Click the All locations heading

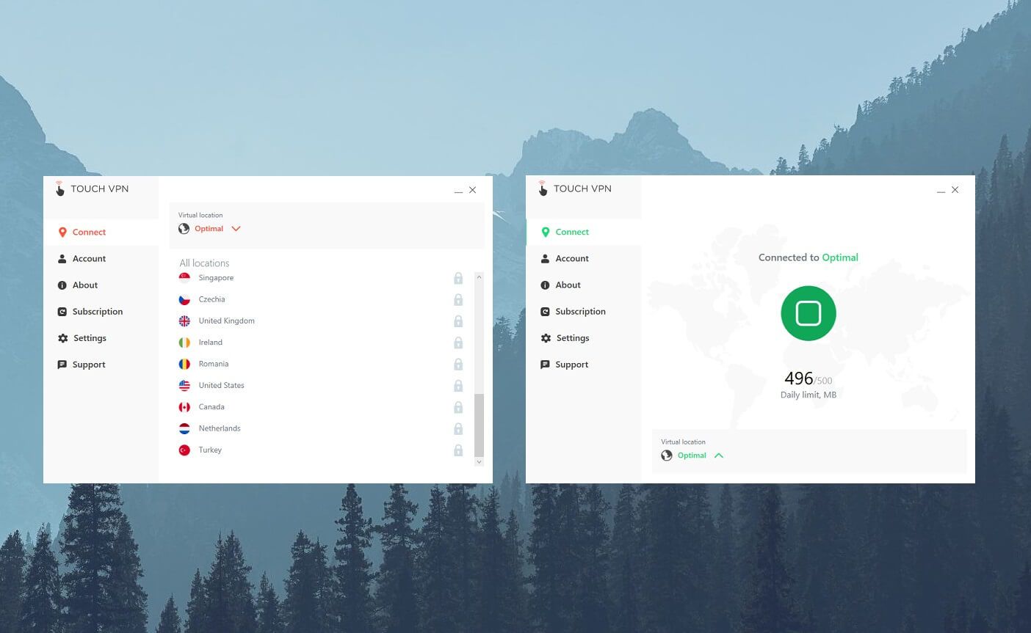pos(204,263)
